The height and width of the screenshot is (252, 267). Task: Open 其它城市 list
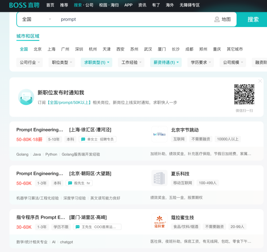235,49
